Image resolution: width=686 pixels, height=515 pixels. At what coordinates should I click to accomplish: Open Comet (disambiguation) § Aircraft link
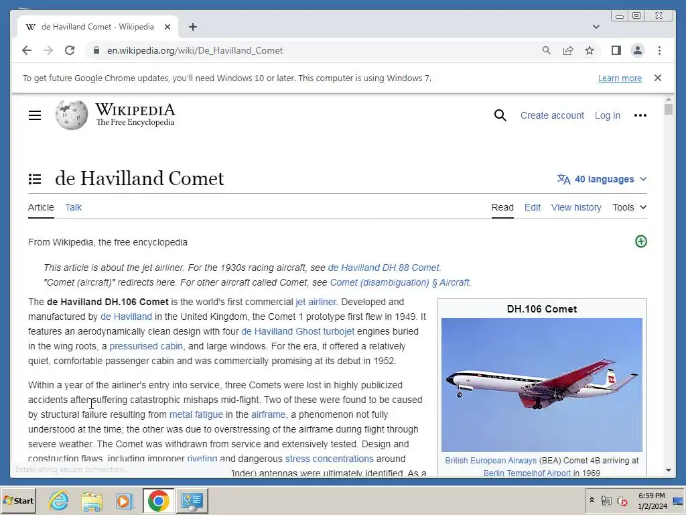pyautogui.click(x=399, y=282)
